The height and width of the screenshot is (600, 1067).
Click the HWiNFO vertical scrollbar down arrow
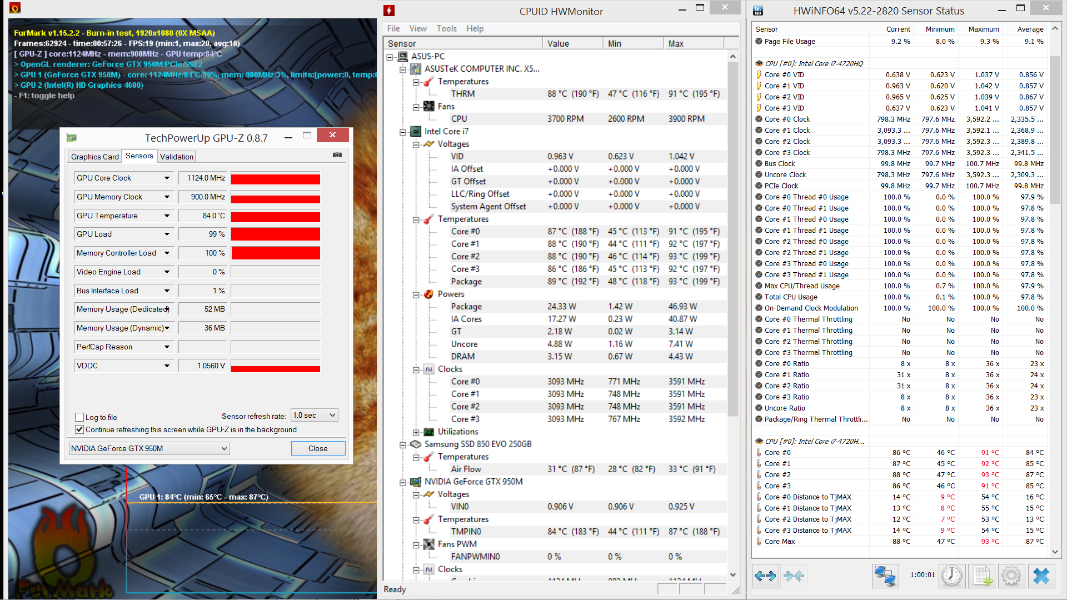1055,552
